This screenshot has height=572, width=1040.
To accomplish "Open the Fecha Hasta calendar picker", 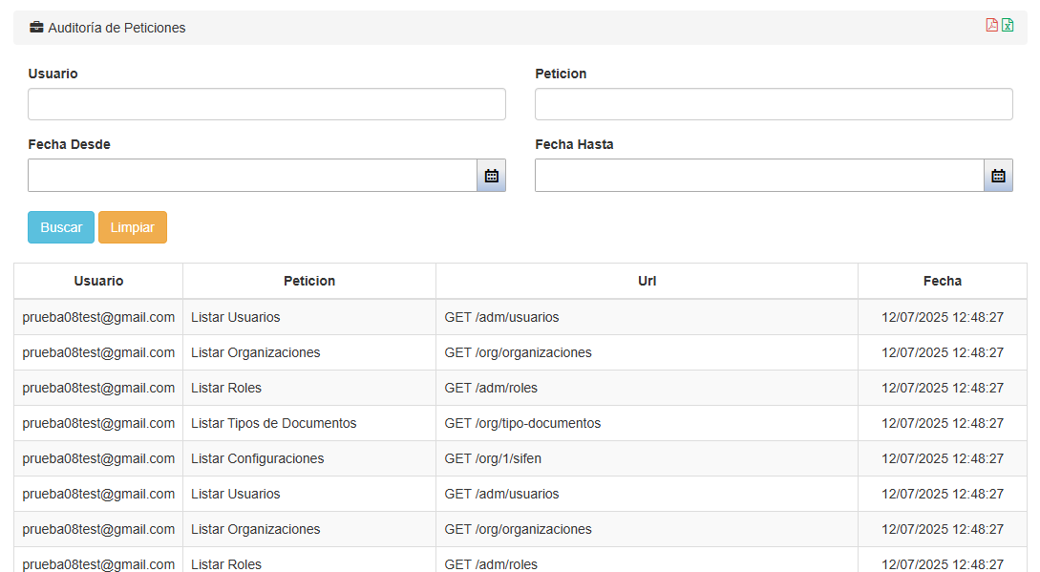I will coord(998,176).
